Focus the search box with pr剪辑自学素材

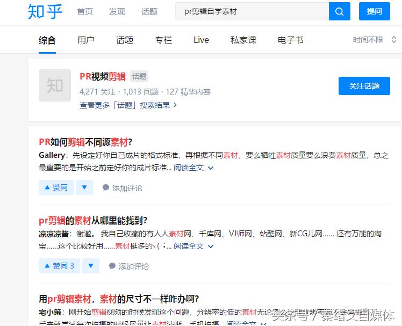click(252, 11)
